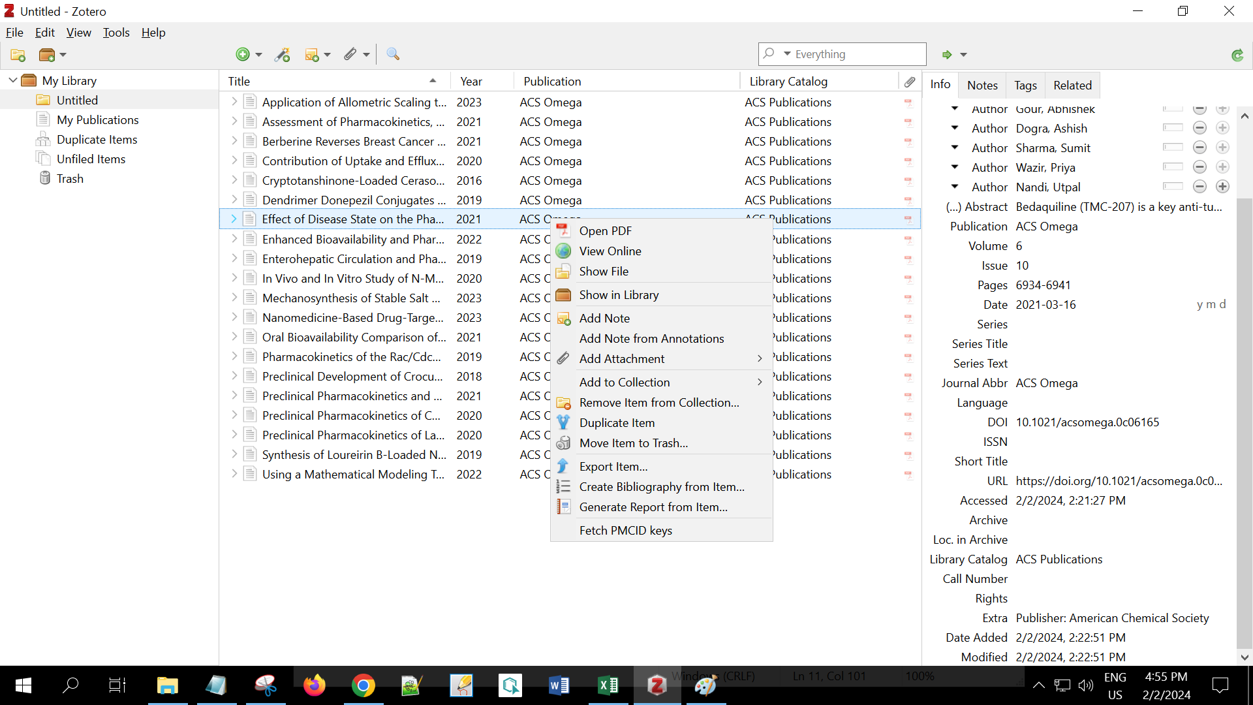This screenshot has width=1253, height=705.
Task: Open Advanced Search magnifier icon
Action: click(393, 55)
